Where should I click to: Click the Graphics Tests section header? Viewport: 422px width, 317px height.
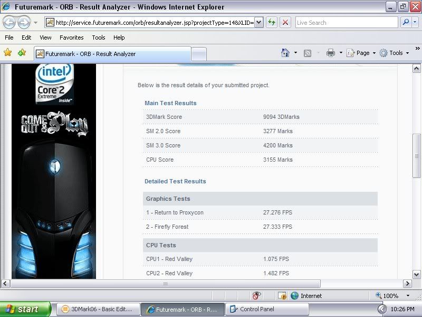click(x=260, y=199)
